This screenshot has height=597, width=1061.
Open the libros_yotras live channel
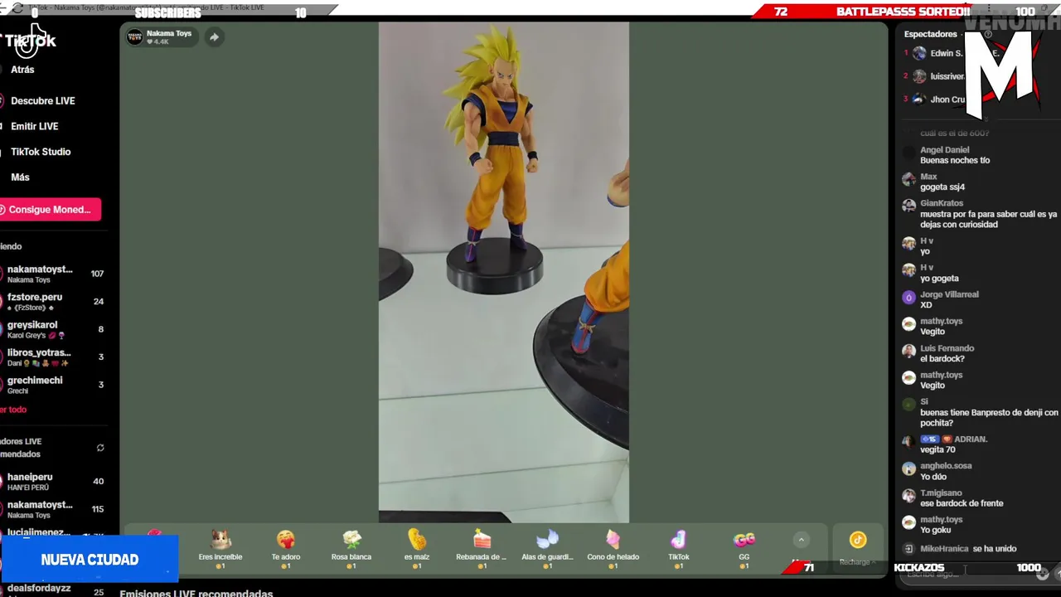click(x=54, y=357)
